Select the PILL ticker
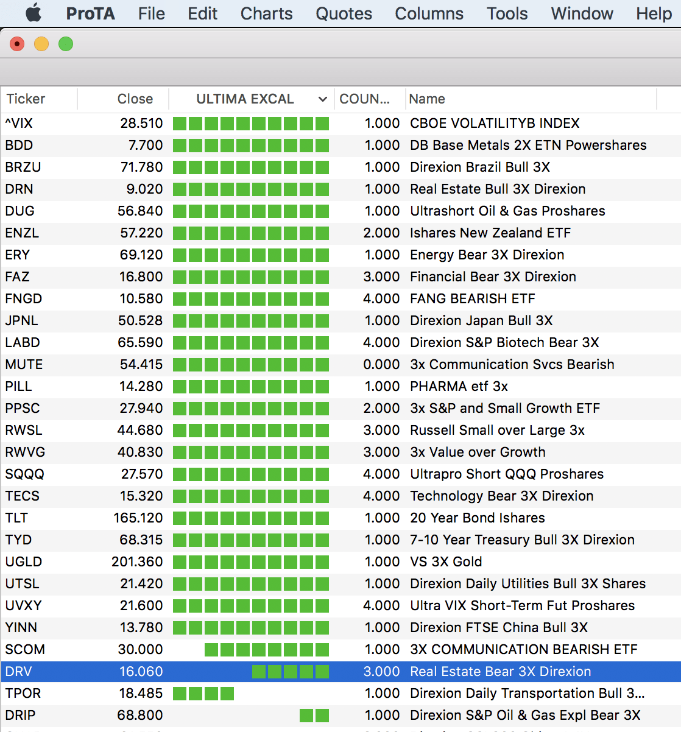This screenshot has height=732, width=681. tap(18, 386)
